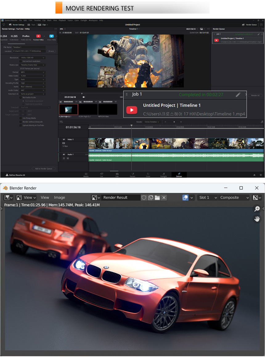Mute the viewer volume speaker icon

pyautogui.click(x=84, y=97)
